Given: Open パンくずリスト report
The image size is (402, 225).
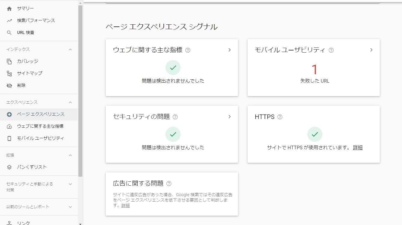Looking at the screenshot, I should tap(39, 167).
